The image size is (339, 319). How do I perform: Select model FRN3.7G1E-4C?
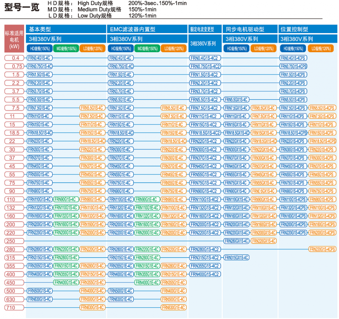pos(121,91)
